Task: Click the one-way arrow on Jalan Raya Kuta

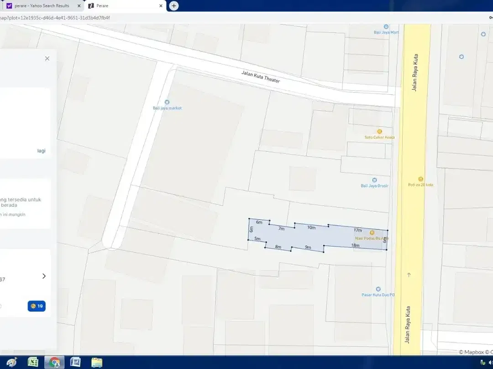Action: 409,275
